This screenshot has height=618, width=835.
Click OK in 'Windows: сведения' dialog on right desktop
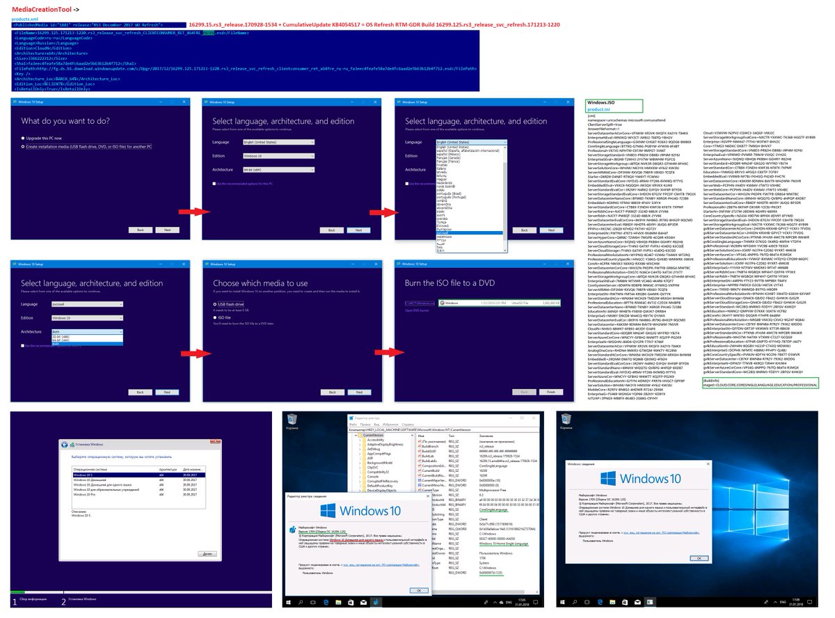click(699, 558)
